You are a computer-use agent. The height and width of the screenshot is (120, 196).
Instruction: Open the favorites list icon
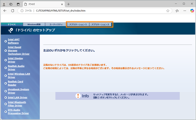point(177,11)
